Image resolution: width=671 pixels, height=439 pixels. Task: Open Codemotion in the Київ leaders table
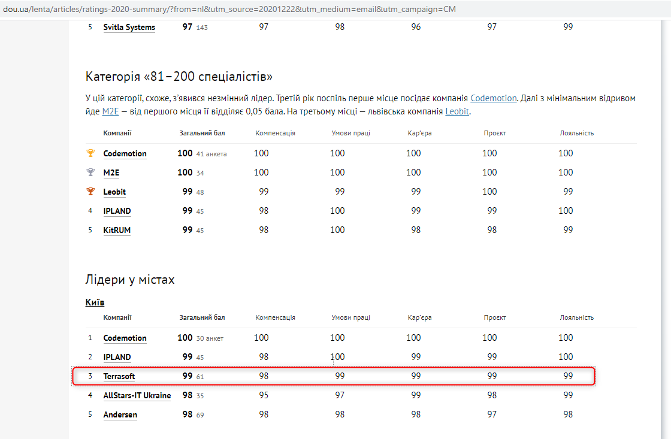pyautogui.click(x=125, y=338)
